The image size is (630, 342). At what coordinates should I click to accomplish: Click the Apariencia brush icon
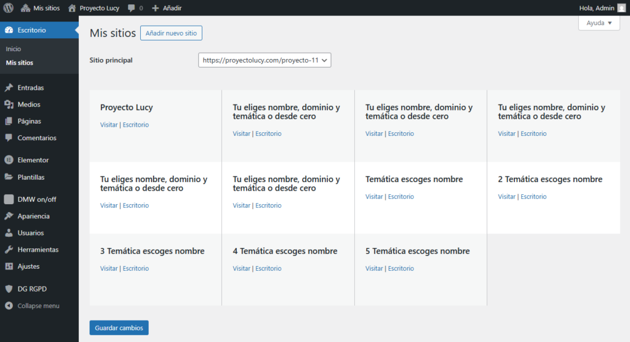9,217
